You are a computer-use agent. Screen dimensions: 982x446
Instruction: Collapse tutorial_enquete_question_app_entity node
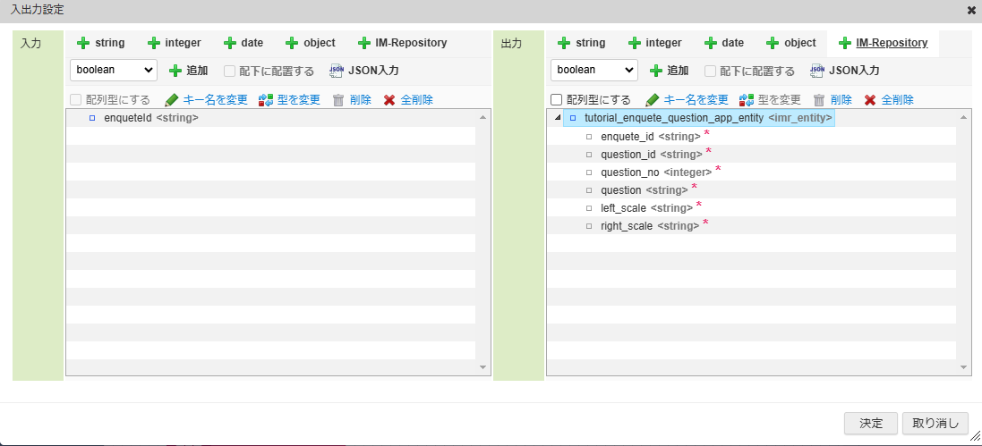(558, 118)
